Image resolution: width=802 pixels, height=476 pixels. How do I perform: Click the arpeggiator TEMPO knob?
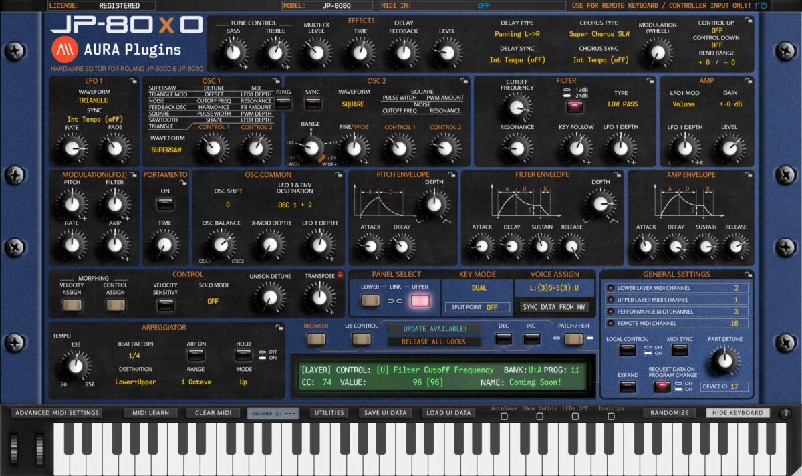click(75, 365)
